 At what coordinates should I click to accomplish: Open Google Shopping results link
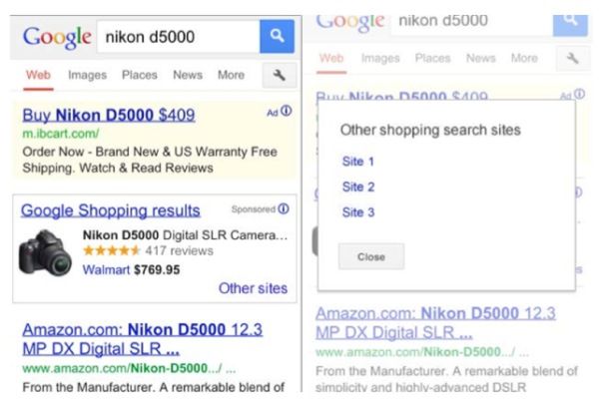[111, 210]
